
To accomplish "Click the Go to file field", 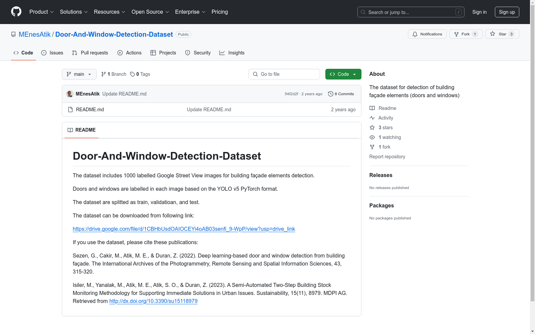I will pyautogui.click(x=284, y=74).
